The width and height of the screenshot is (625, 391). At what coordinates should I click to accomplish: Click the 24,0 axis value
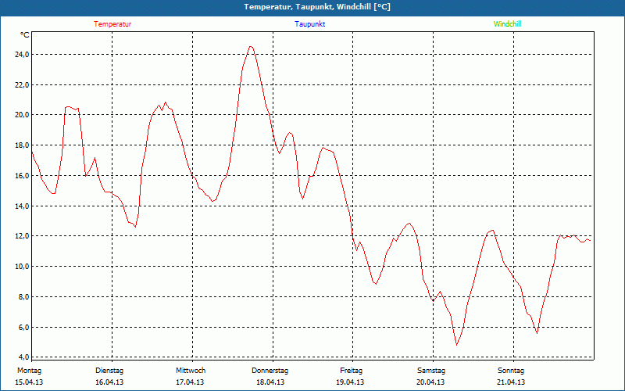point(22,54)
